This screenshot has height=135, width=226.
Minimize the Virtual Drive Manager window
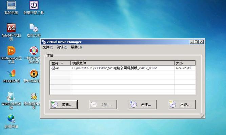(191, 42)
